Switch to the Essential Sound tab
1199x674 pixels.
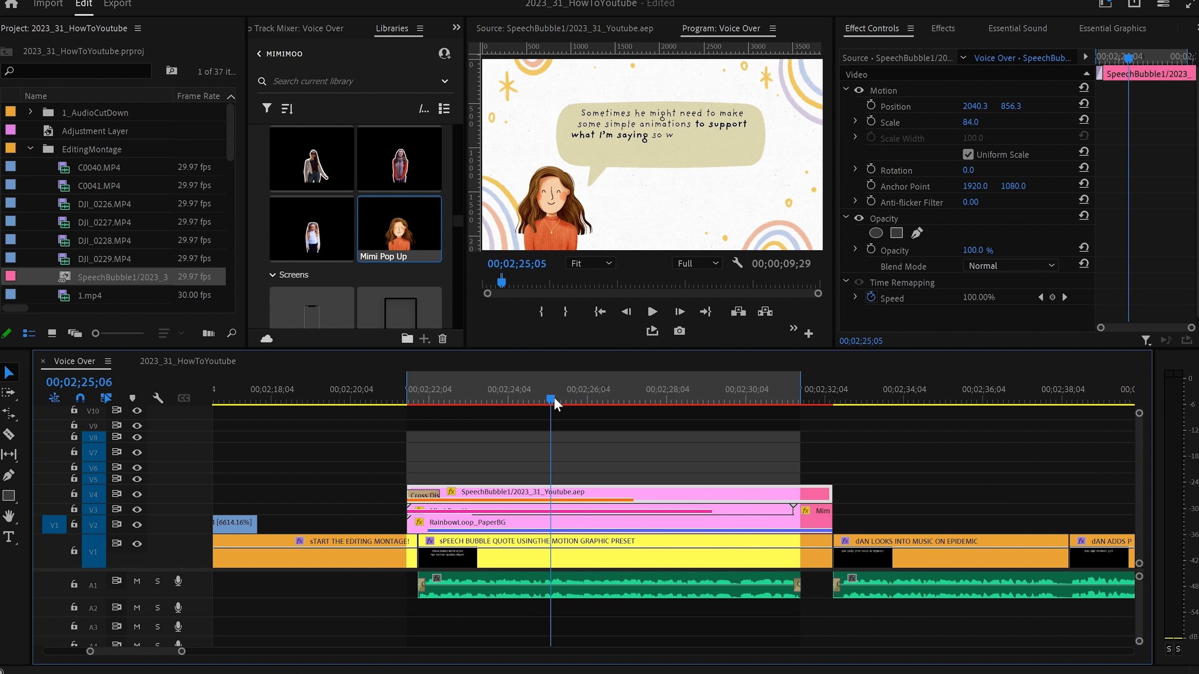click(x=1017, y=28)
